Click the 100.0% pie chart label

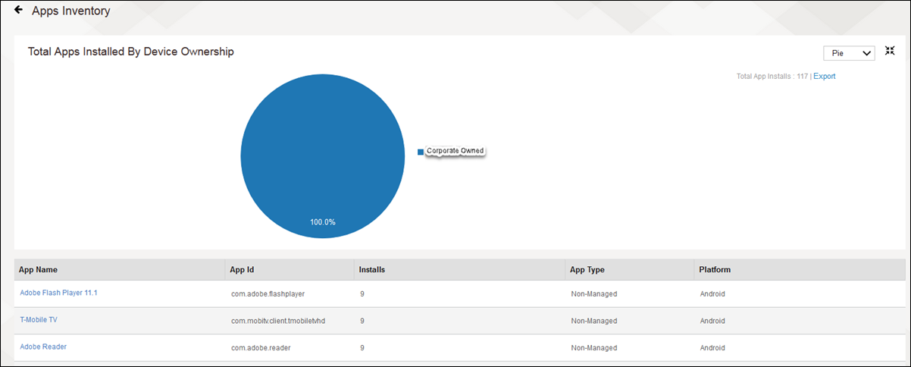coord(323,222)
